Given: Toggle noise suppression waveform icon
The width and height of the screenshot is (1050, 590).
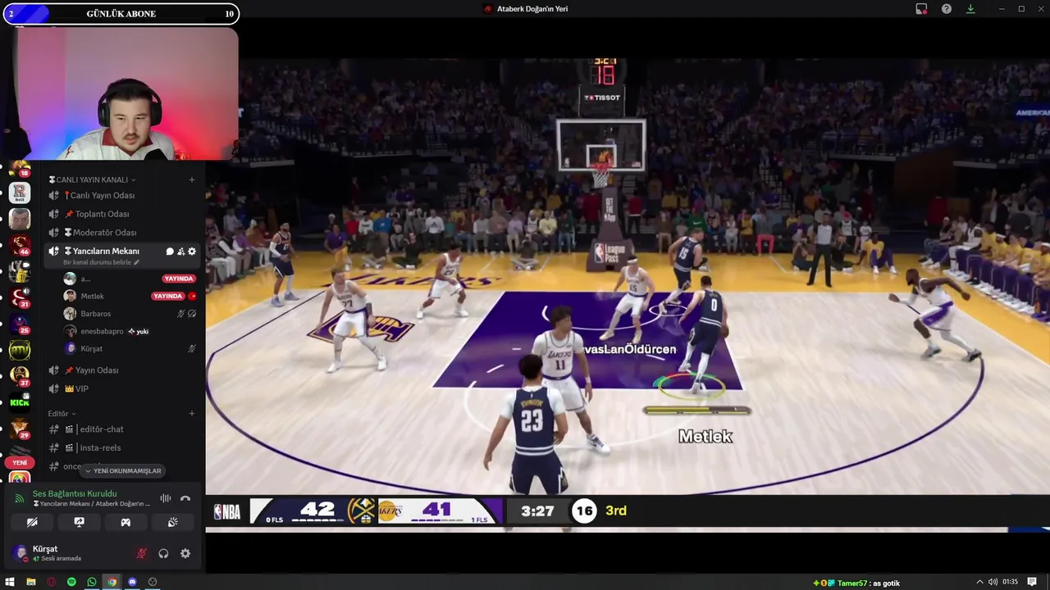Looking at the screenshot, I should 166,498.
